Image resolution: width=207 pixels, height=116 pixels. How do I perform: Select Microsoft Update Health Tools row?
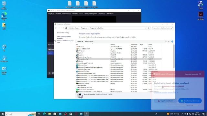pyautogui.click(x=119, y=73)
